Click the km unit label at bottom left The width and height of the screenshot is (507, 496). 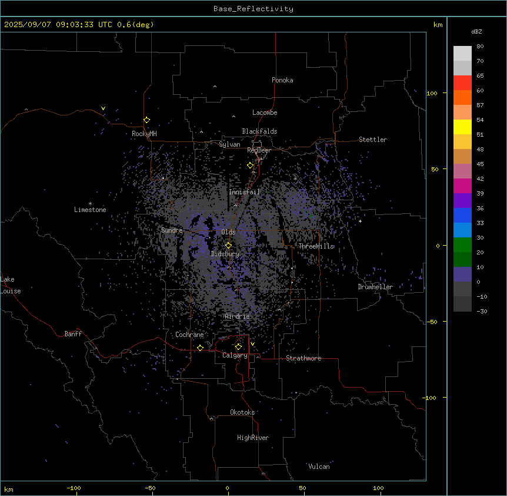tap(9, 490)
